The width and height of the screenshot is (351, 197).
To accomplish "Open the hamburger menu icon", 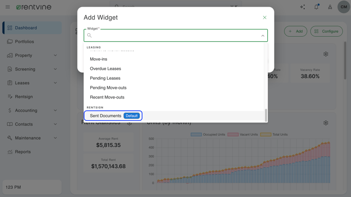I will point(8,7).
